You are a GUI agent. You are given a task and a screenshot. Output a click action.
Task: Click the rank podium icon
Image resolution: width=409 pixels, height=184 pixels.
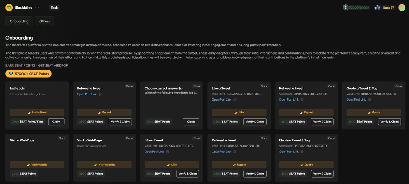click(377, 7)
